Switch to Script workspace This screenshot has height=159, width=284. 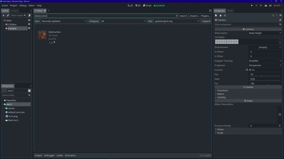(x=147, y=6)
